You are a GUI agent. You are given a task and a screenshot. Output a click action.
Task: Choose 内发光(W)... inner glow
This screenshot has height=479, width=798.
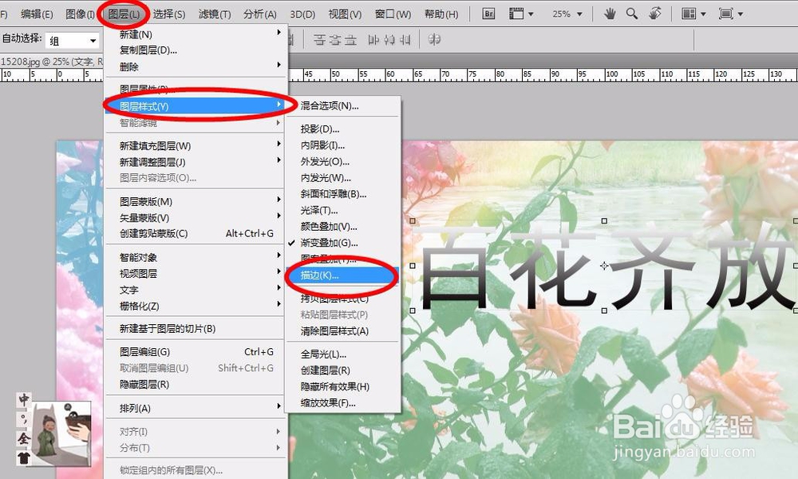326,178
